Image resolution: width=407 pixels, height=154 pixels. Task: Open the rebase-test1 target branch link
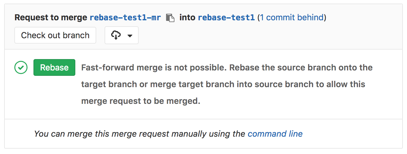tap(226, 18)
